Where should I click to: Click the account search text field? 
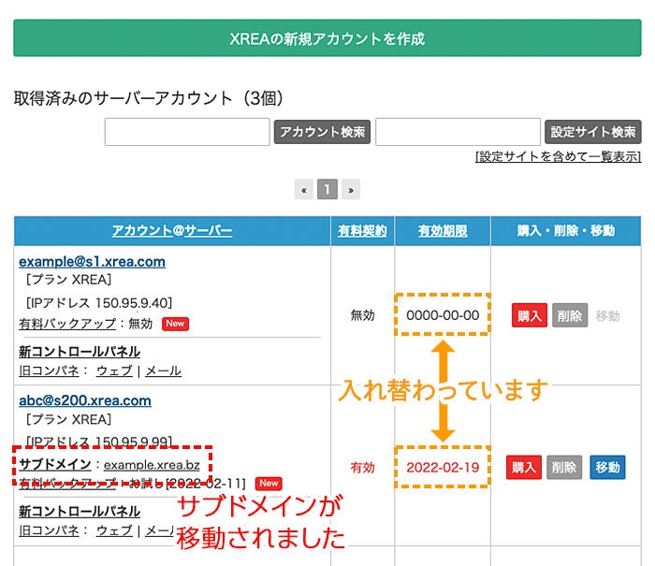(187, 132)
